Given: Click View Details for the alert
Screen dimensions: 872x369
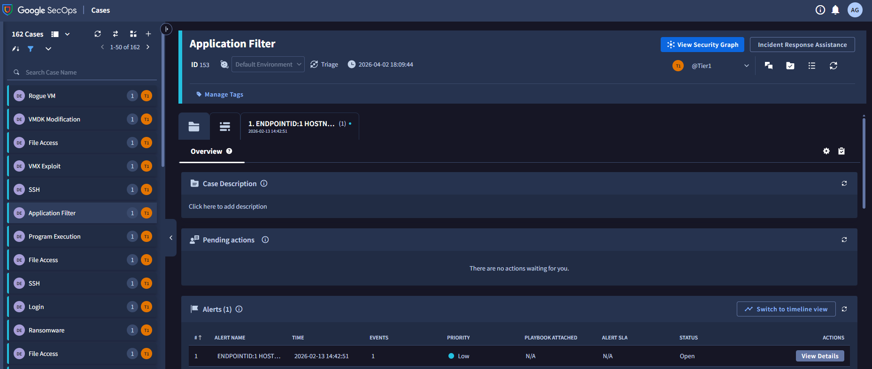Looking at the screenshot, I should [x=819, y=356].
